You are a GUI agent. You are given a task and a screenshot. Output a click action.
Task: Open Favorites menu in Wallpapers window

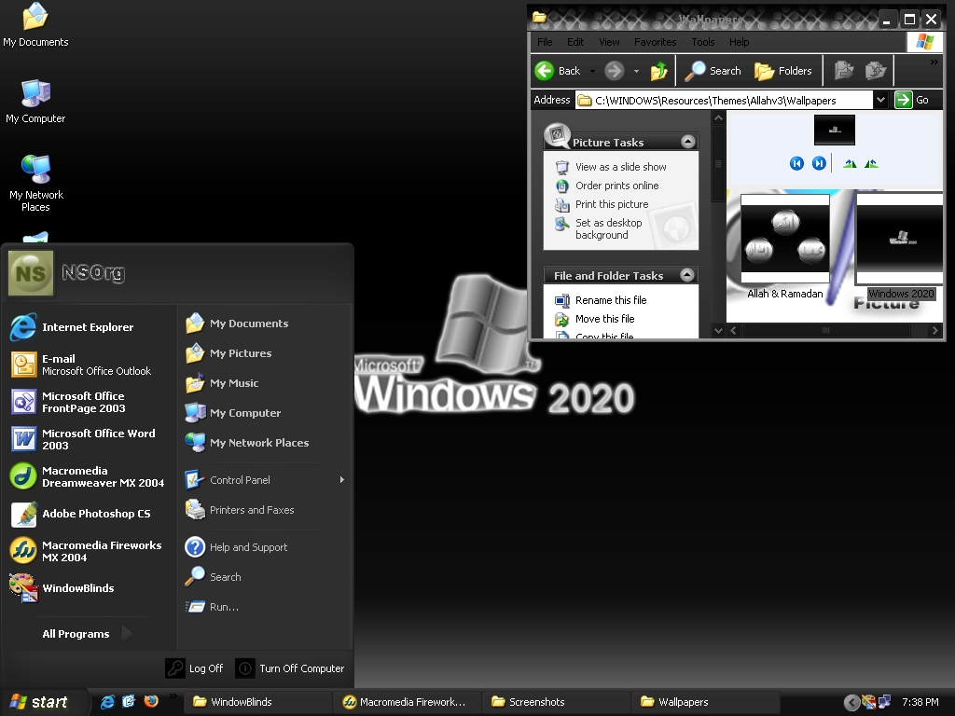pos(656,42)
